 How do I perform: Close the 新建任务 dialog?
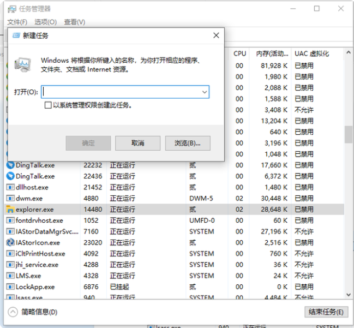coord(217,35)
